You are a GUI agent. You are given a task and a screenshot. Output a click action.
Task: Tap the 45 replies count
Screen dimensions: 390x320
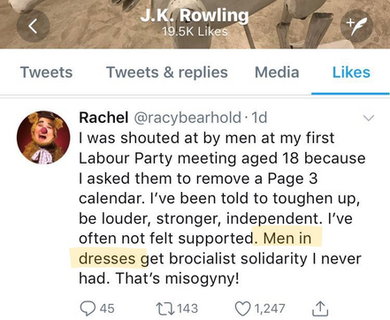point(107,309)
